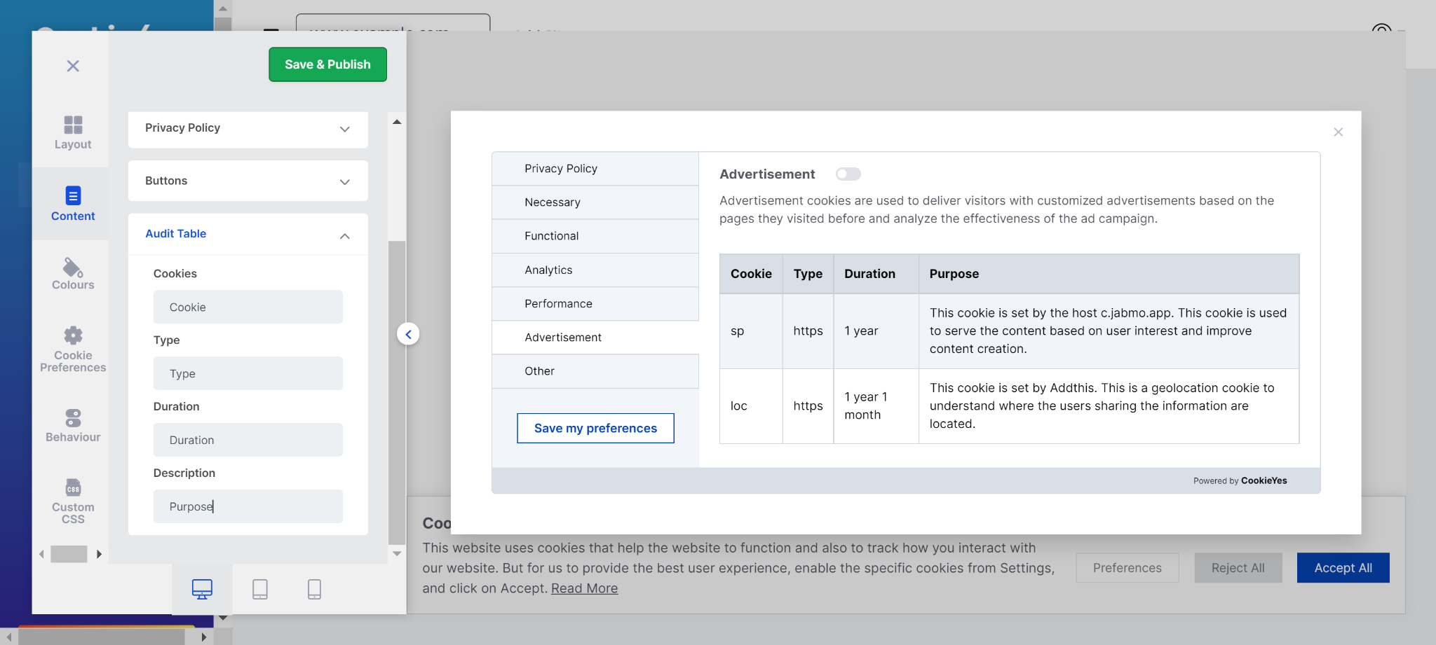Open Cookie Preferences gear icon

tap(73, 335)
